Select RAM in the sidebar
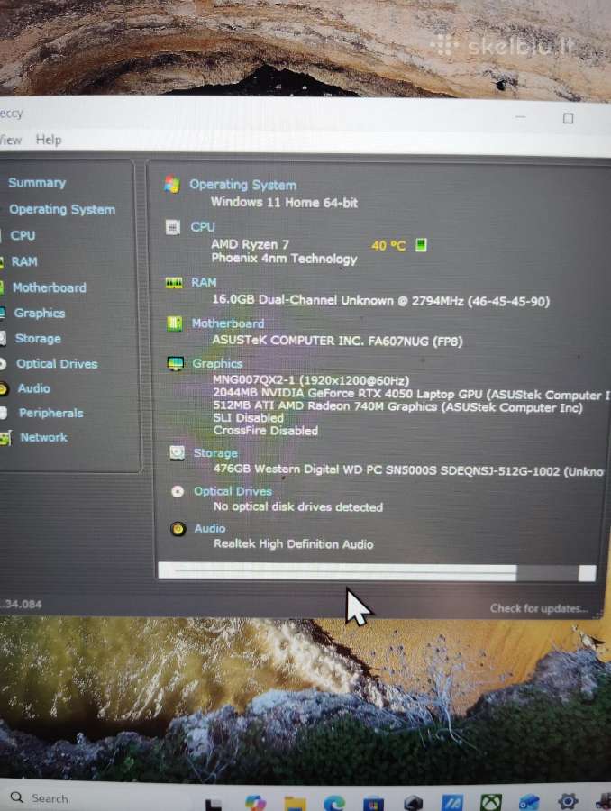The width and height of the screenshot is (611, 811). [24, 261]
